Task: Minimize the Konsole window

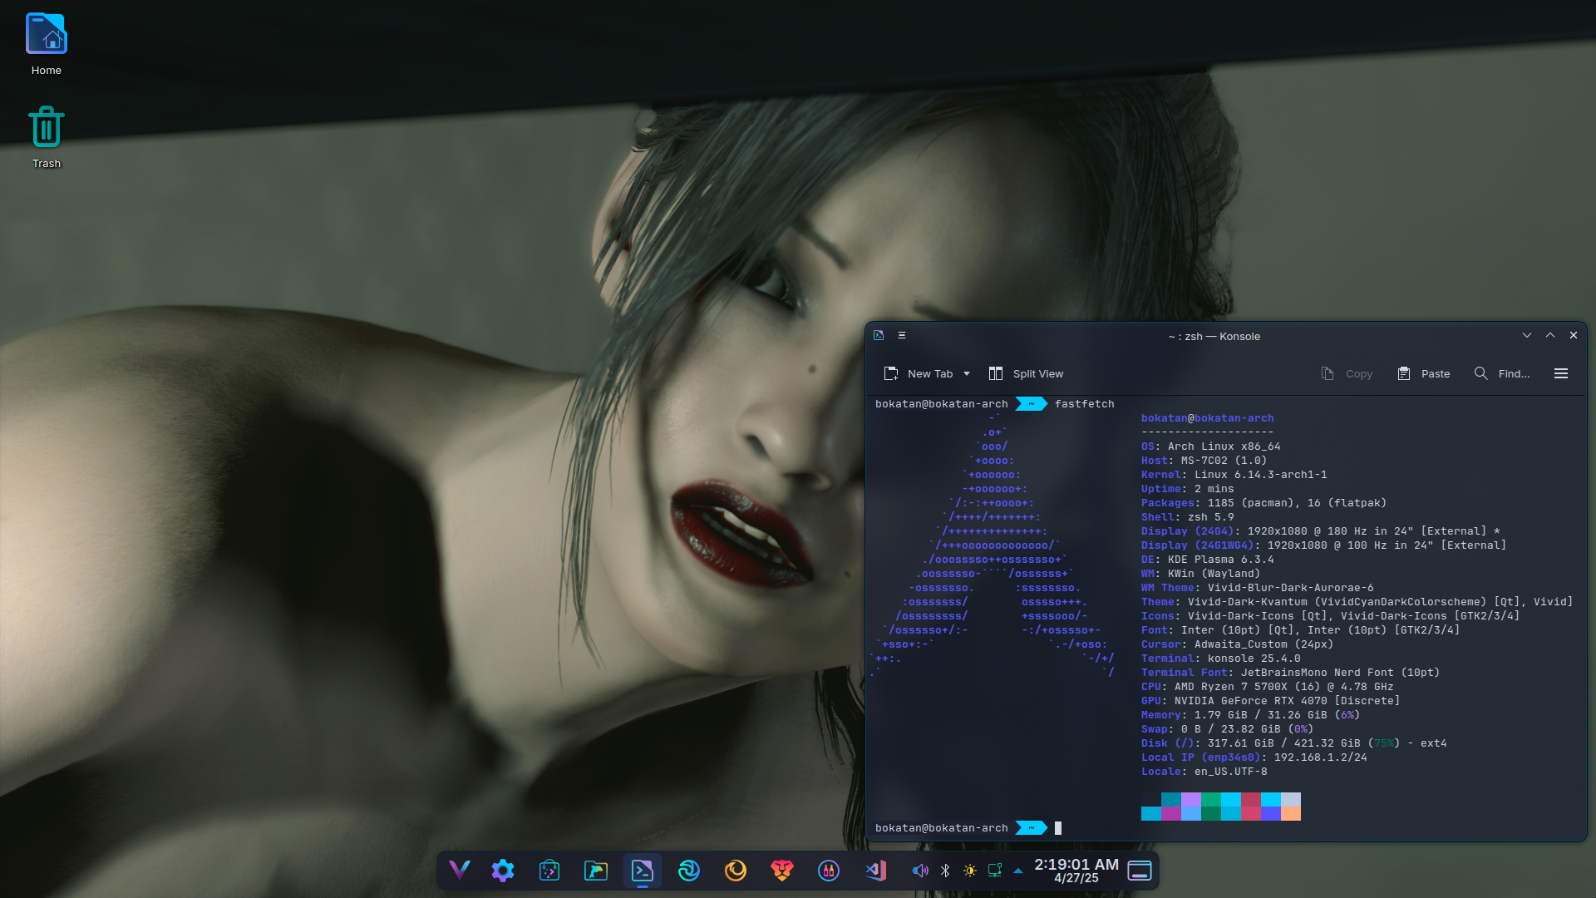Action: tap(1527, 335)
